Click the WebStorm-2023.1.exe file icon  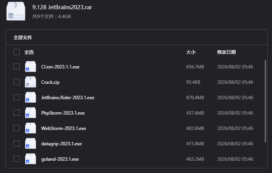pyautogui.click(x=30, y=128)
